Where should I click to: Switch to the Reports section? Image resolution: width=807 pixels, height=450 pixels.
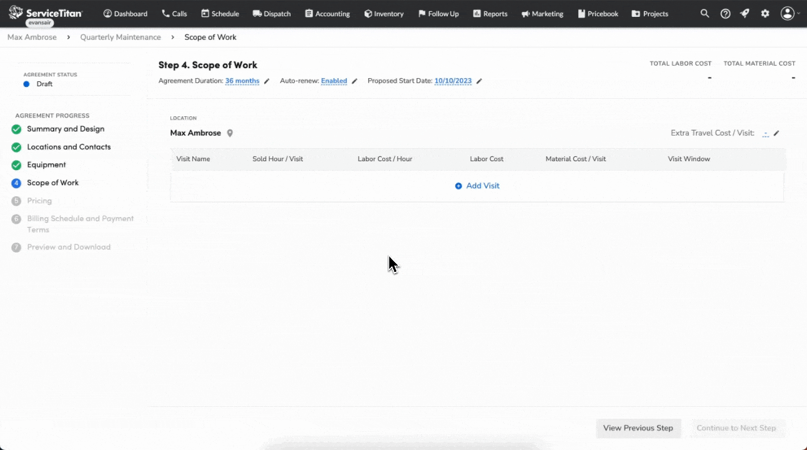pyautogui.click(x=490, y=13)
